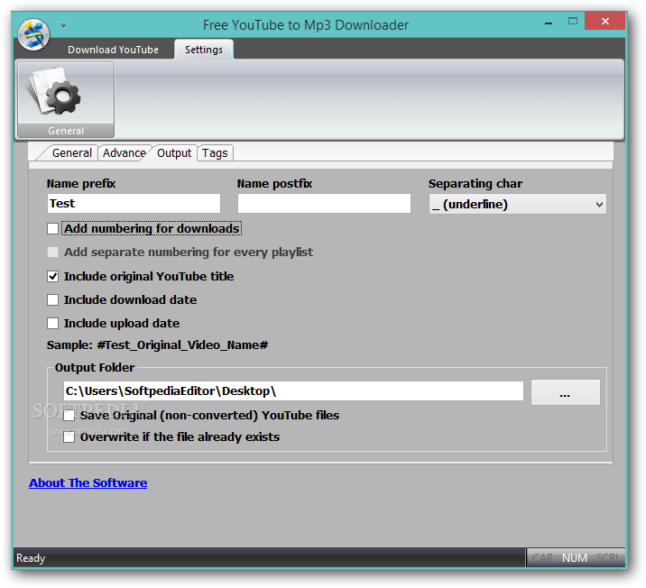
Task: Maximize the application window
Action: (x=573, y=22)
